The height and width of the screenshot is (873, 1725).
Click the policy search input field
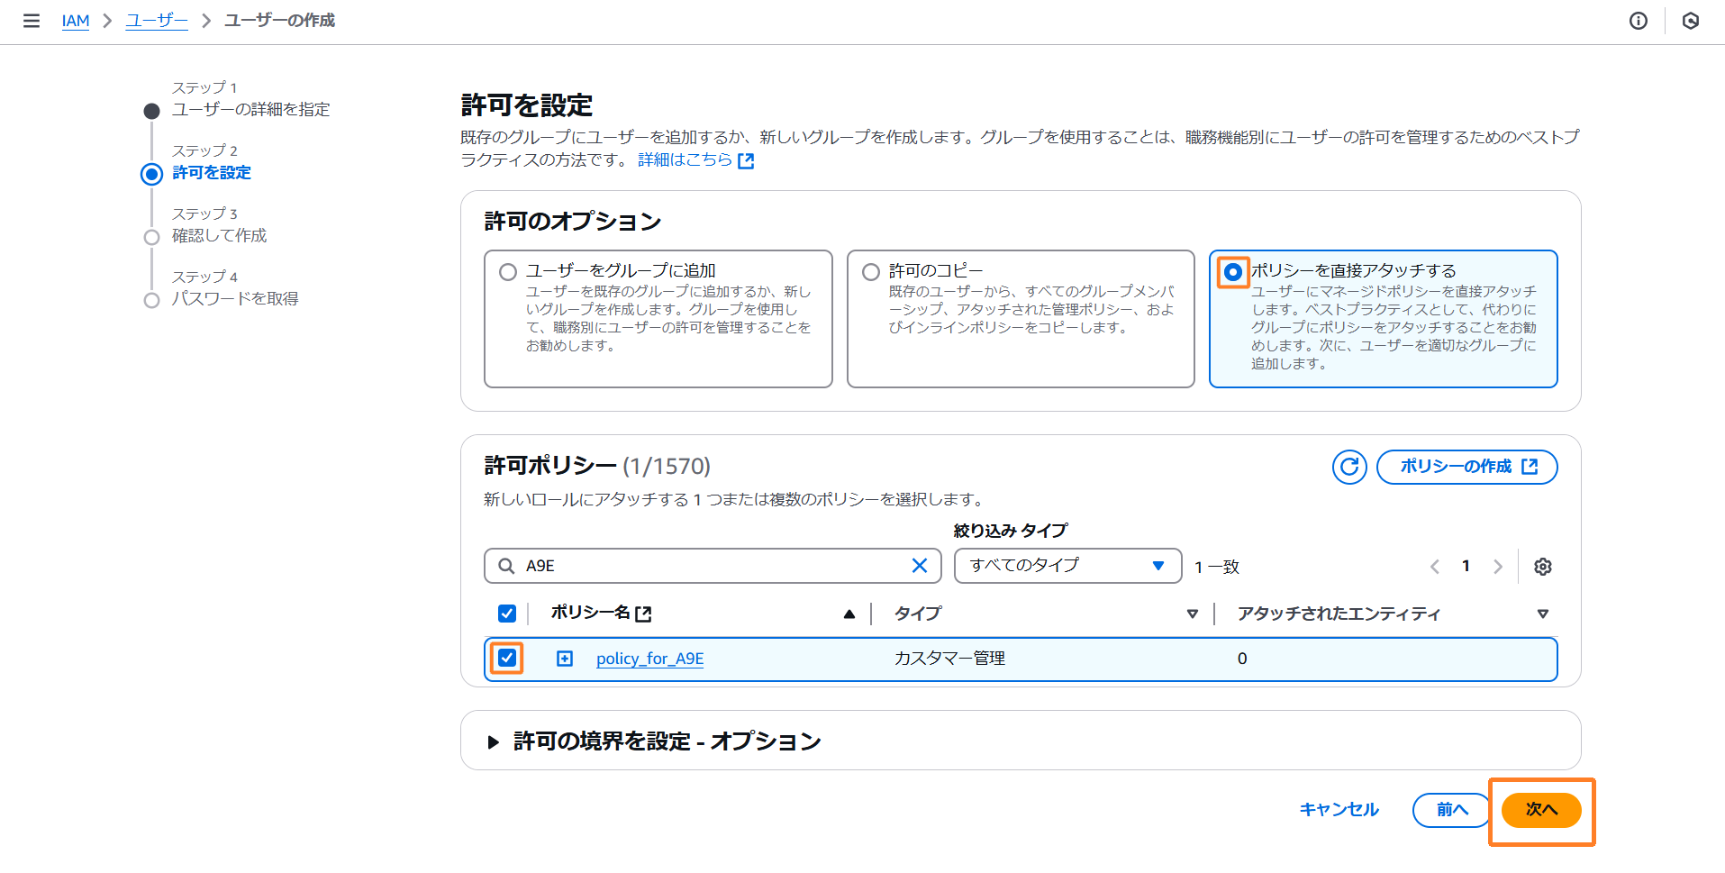712,566
